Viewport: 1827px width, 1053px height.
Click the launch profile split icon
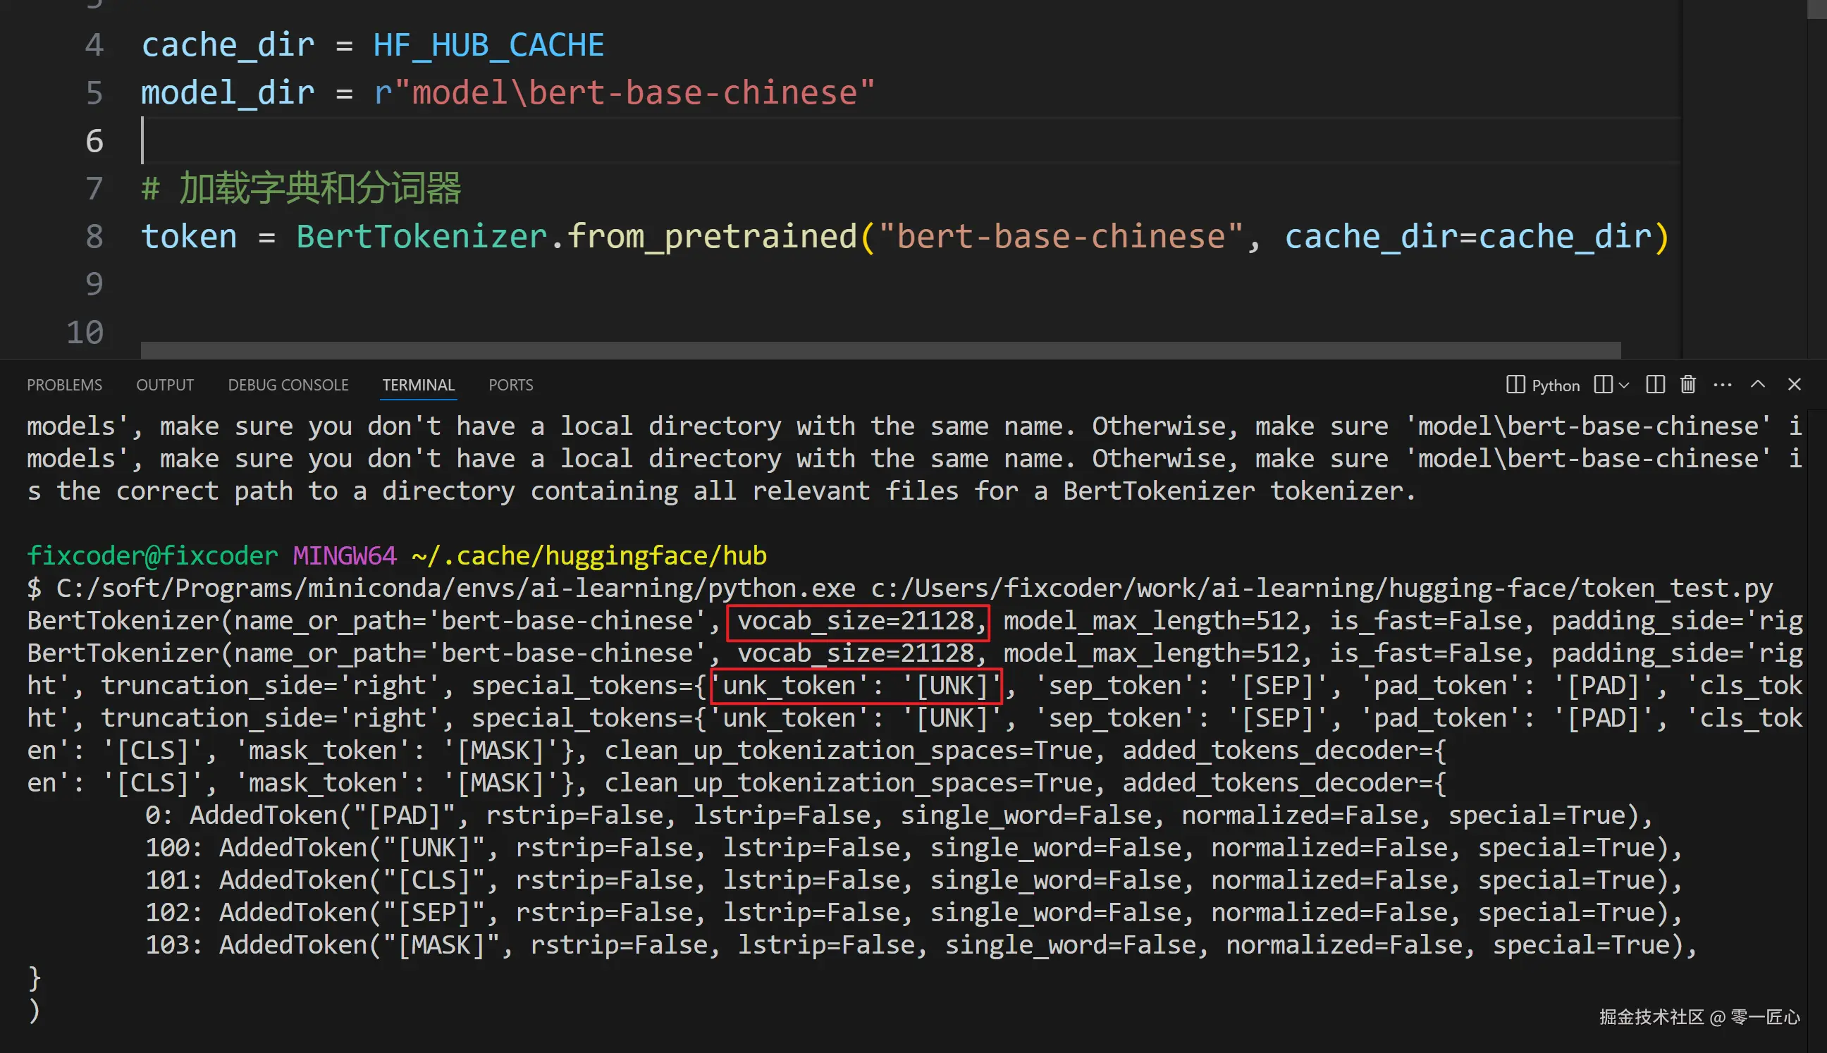[1602, 384]
